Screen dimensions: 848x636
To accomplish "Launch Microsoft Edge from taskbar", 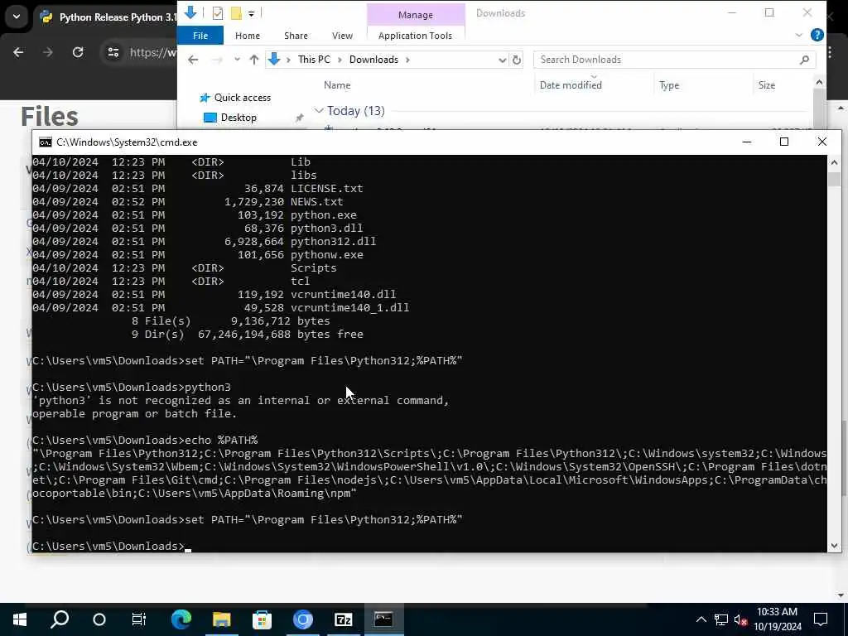I will (181, 619).
